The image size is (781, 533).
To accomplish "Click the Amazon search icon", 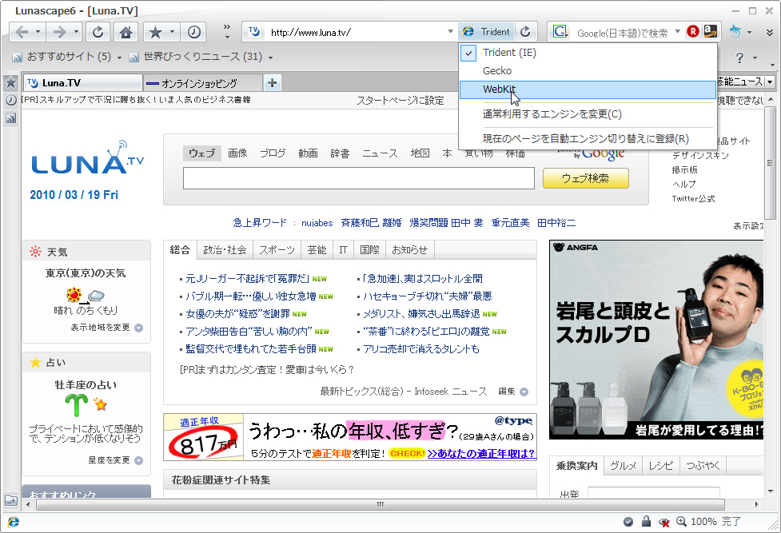I will 711,31.
